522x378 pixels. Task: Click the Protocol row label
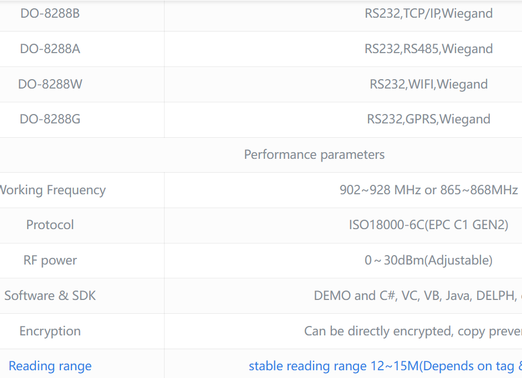[x=50, y=225]
